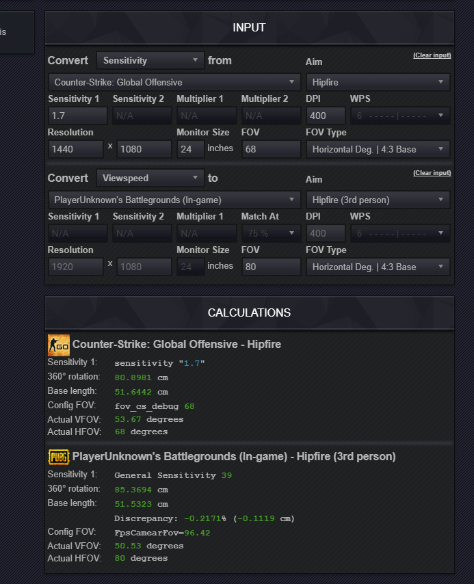Click the 68 degrees HFOV value
Viewport: 474px width, 584px height.
pyautogui.click(x=141, y=432)
